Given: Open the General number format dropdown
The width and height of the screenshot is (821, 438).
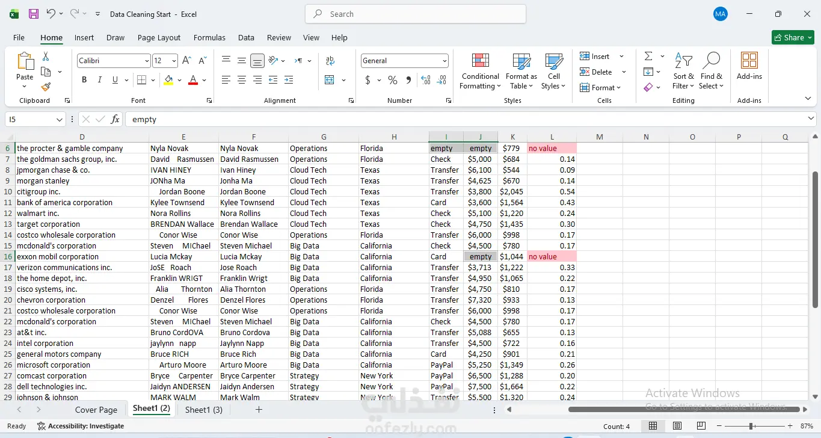Looking at the screenshot, I should [444, 61].
